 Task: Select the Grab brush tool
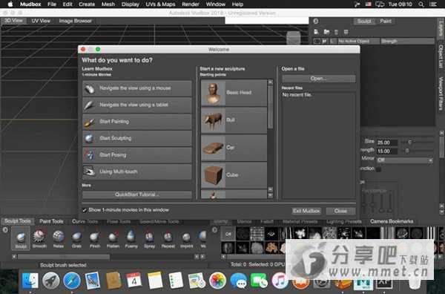[x=76, y=238]
